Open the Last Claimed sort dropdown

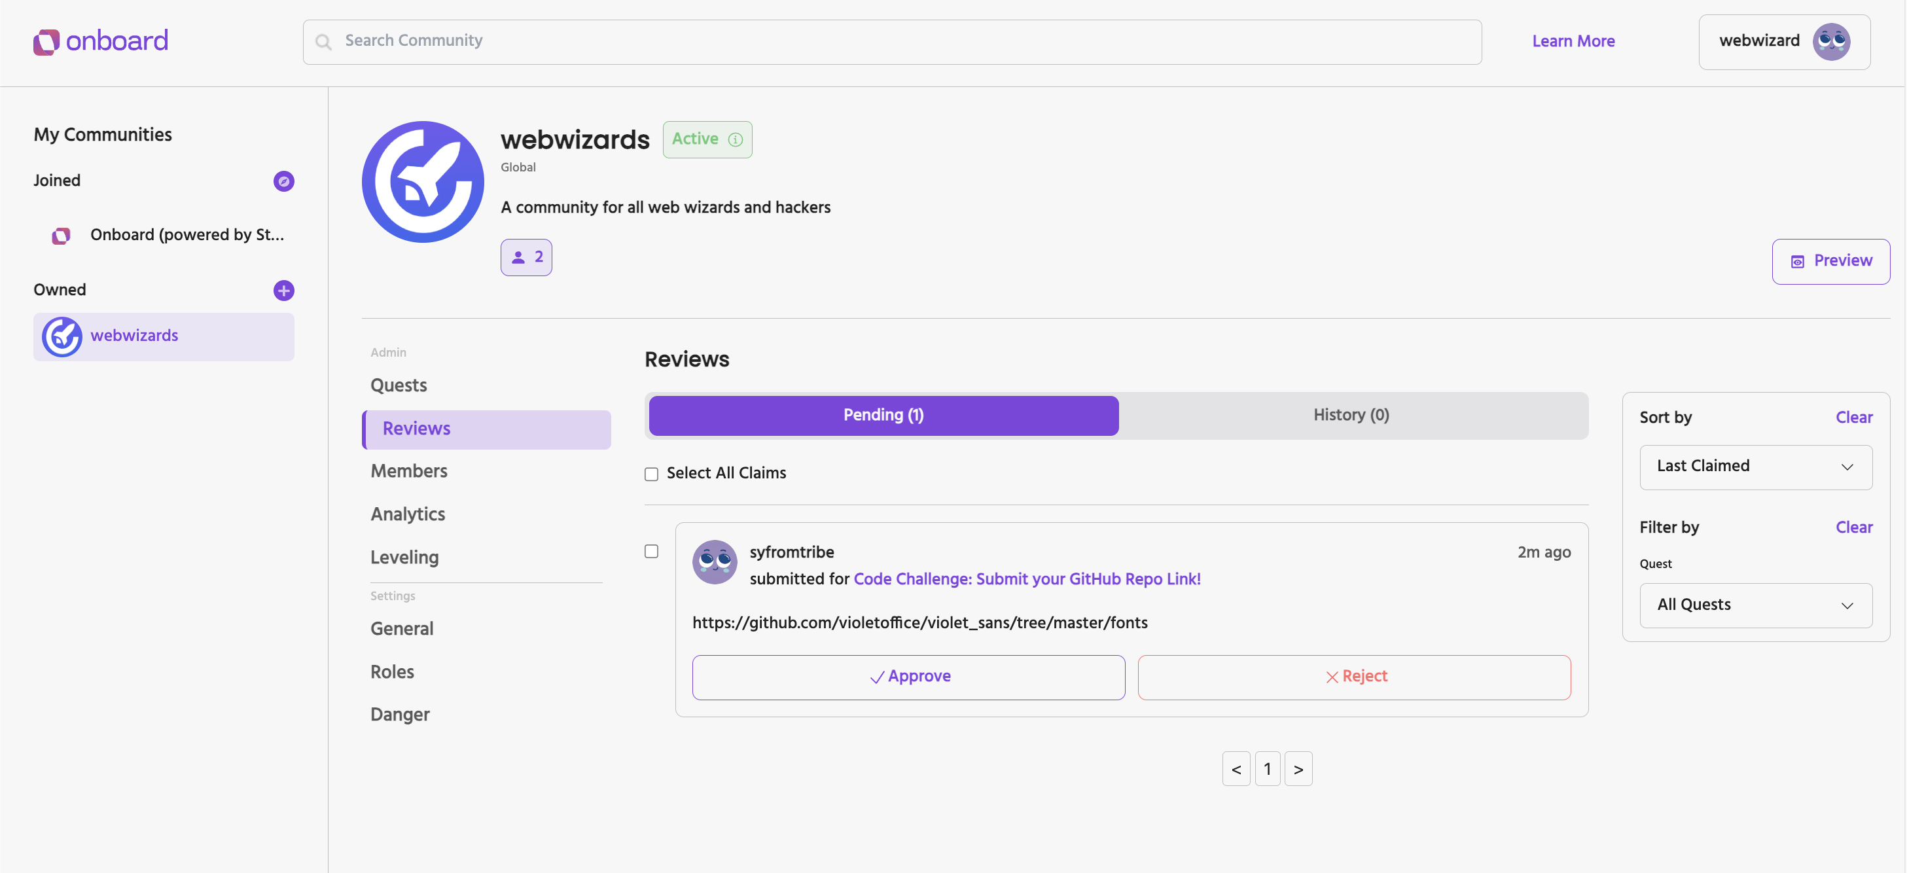1755,467
